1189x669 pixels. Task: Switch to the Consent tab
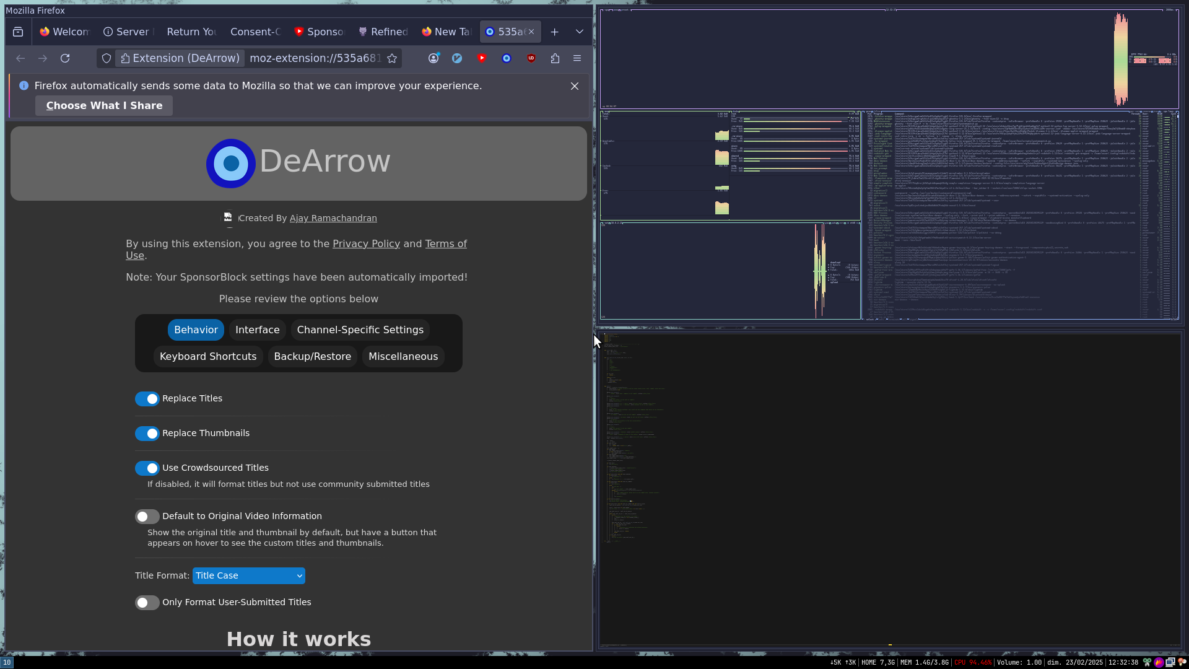[255, 32]
